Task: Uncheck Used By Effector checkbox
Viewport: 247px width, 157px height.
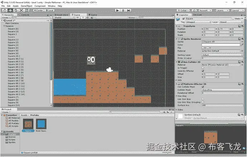Action: [x=203, y=71]
